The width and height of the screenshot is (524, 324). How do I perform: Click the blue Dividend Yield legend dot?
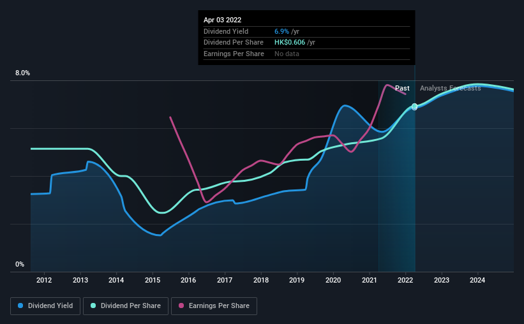(x=20, y=306)
